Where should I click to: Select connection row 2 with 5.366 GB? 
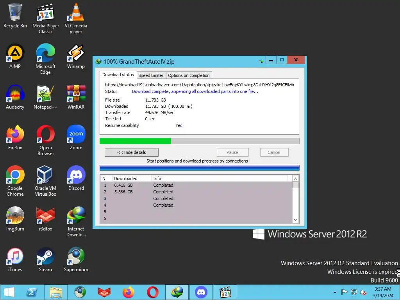pyautogui.click(x=196, y=192)
